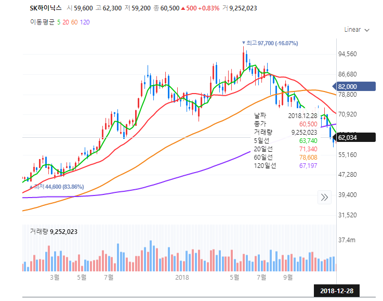Toggle the 5-day moving average line
Screen dimensions: 383x301
click(59, 22)
